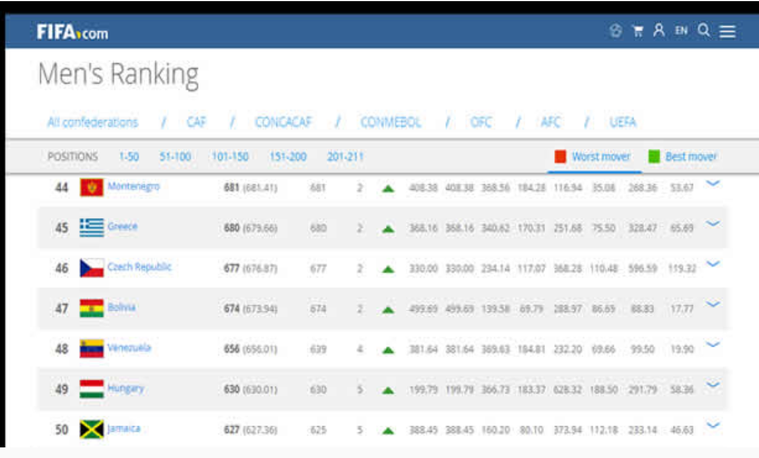Expand the Czech Republic row details

(x=713, y=263)
